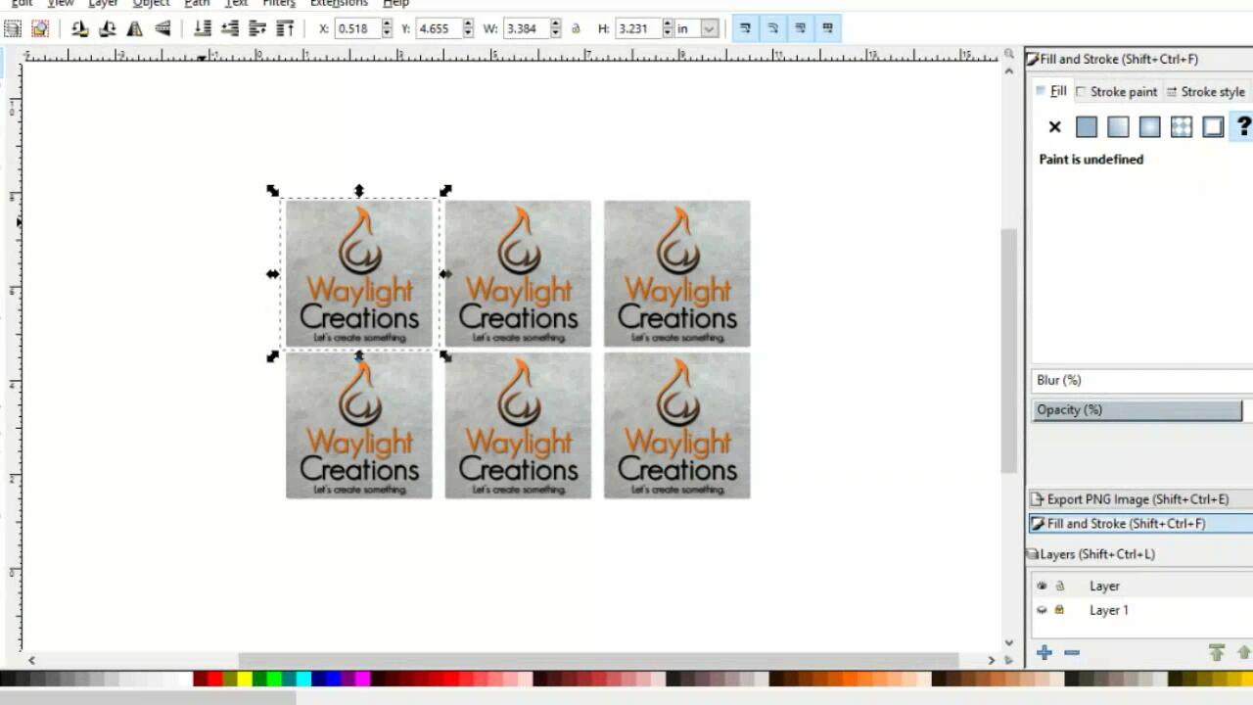The width and height of the screenshot is (1253, 705).
Task: Click the Blur (%) slider
Action: [1141, 380]
